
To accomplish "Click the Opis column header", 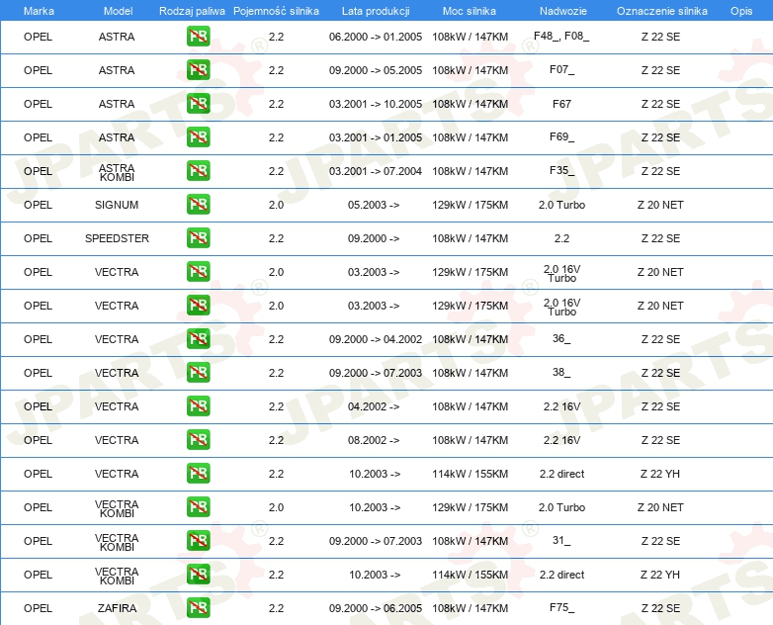I will pyautogui.click(x=741, y=11).
